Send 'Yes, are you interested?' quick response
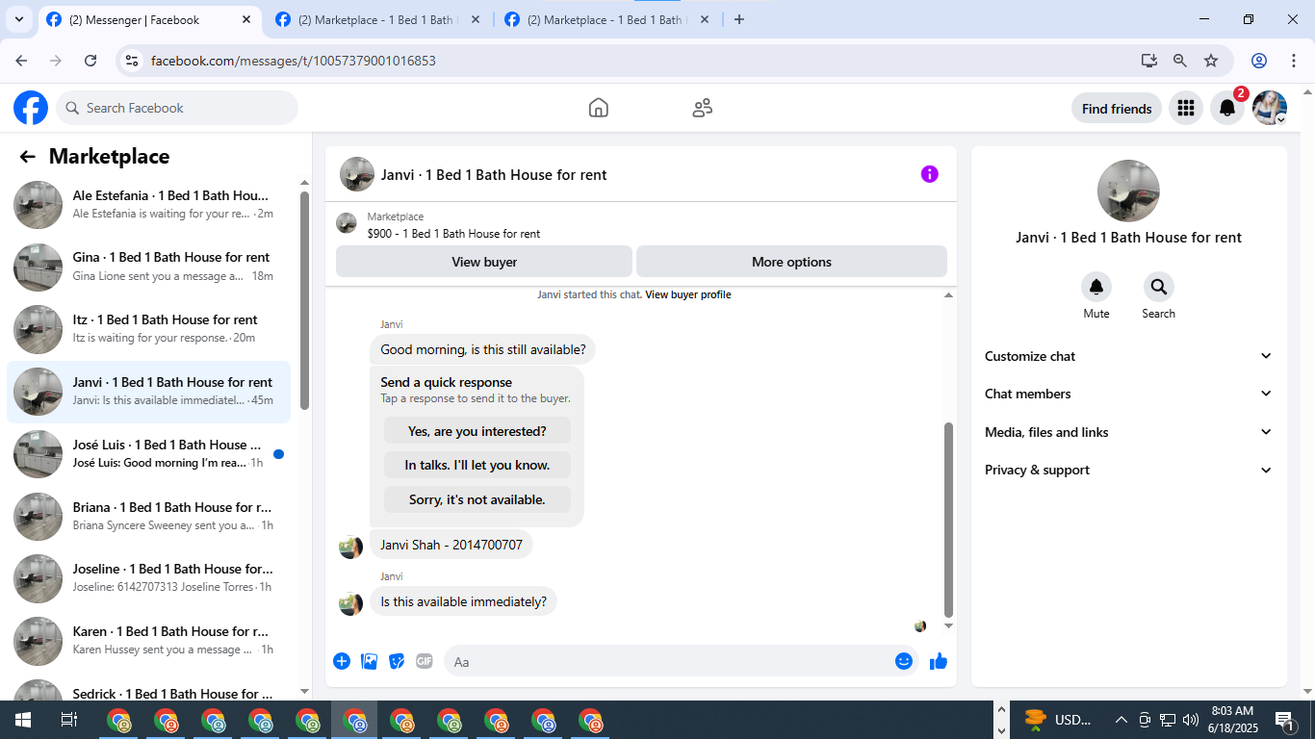This screenshot has width=1315, height=739. (477, 431)
